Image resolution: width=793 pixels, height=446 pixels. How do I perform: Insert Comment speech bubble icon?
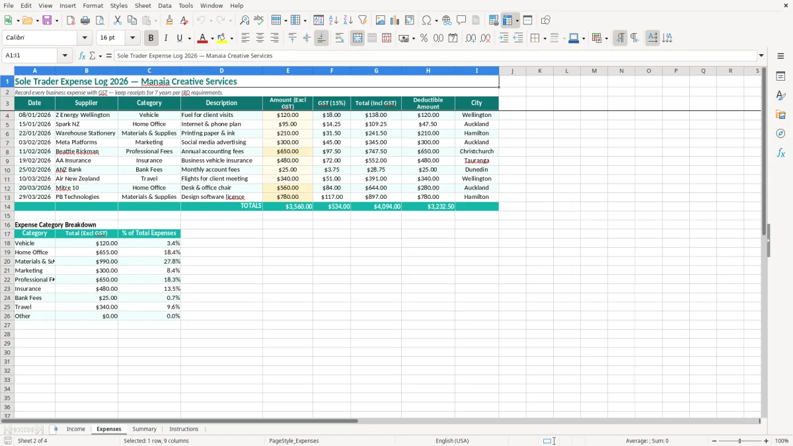tap(461, 20)
